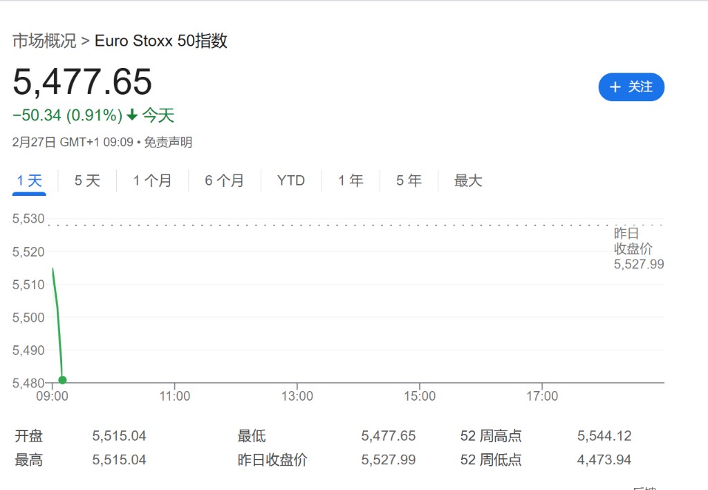Show the 5 年 range tab
The image size is (708, 490).
[409, 181]
